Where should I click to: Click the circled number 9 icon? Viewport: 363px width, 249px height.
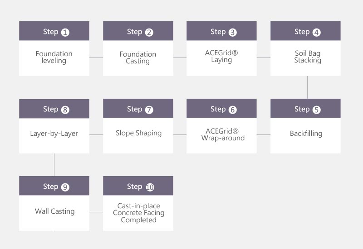[x=65, y=187]
